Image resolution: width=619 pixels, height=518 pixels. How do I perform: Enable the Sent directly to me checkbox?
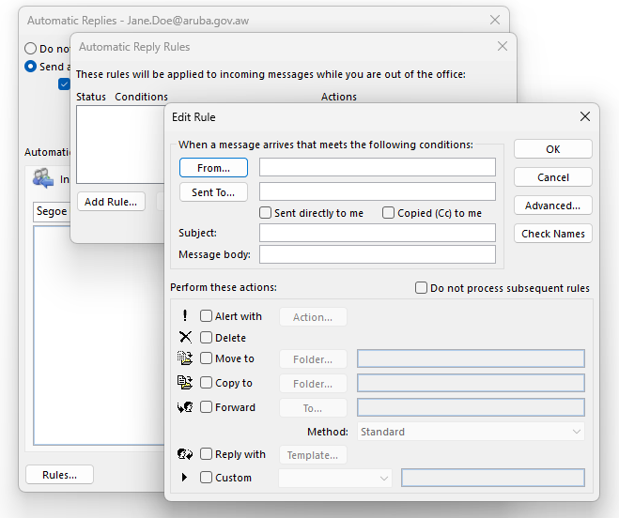[266, 213]
